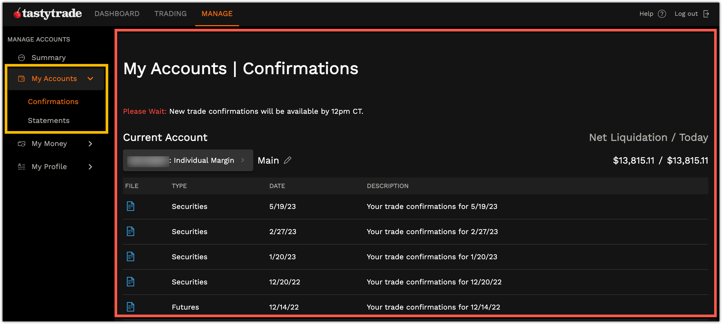Image resolution: width=722 pixels, height=324 pixels.
Task: Switch to the DASHBOARD tab
Action: coord(117,14)
